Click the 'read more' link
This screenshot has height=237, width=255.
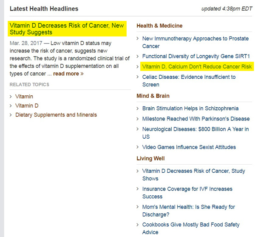coord(68,74)
